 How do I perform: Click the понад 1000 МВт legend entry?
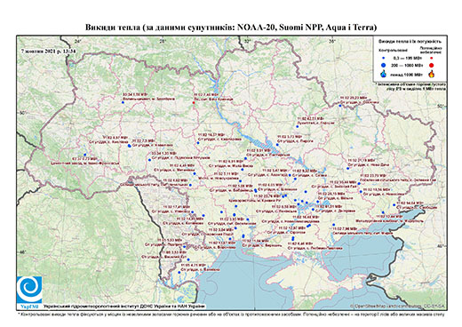(406, 74)
